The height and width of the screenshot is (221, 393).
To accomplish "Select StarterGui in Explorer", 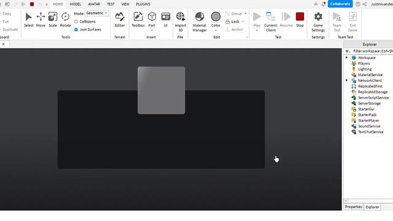I will click(366, 109).
